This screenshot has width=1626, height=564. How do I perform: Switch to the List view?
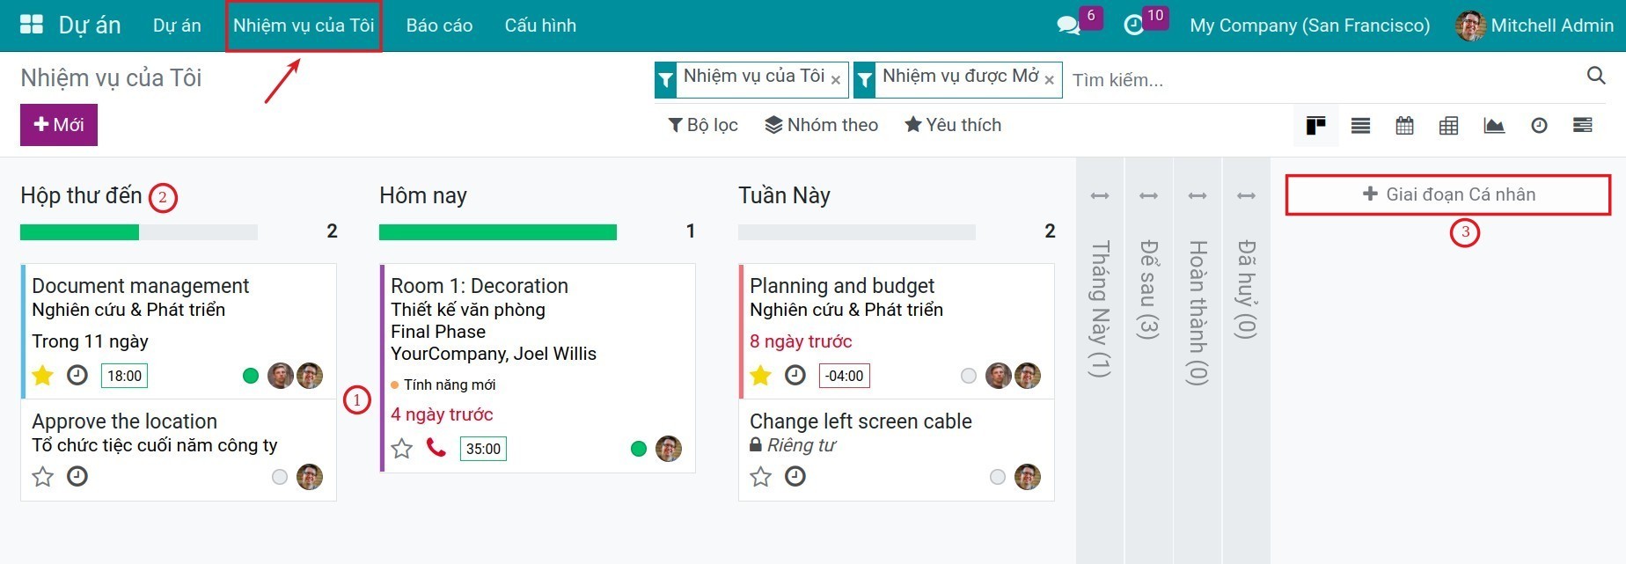(x=1360, y=125)
